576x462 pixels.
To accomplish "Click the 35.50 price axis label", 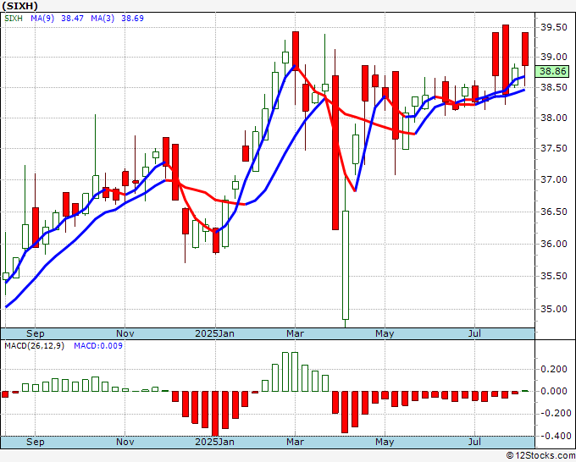I will pos(554,276).
